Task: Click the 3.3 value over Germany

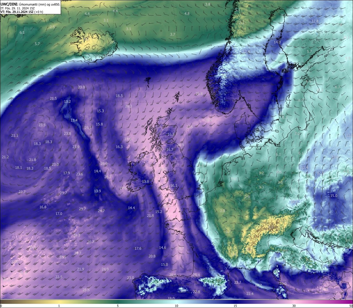Action: 261,187
